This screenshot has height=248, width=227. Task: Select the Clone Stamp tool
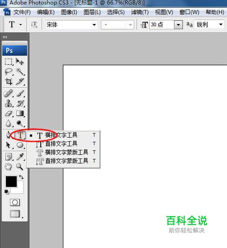(8, 103)
